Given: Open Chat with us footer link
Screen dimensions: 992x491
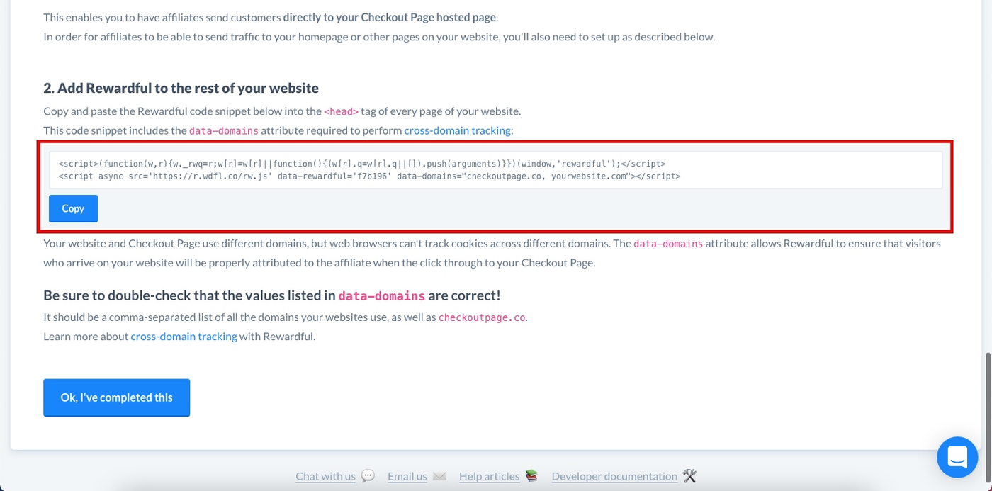Looking at the screenshot, I should coord(325,476).
